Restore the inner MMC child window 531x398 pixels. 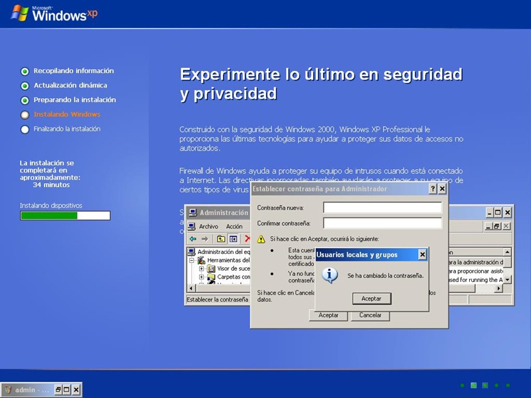496,226
